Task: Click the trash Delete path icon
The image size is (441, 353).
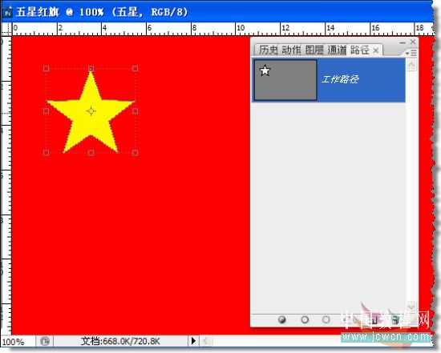Action: pyautogui.click(x=396, y=319)
